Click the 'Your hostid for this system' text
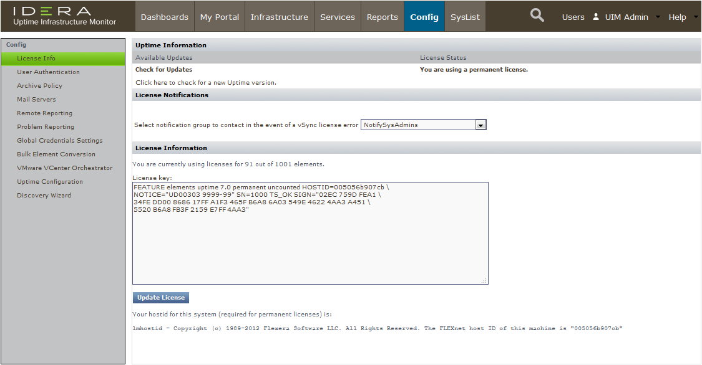The image size is (702, 365). click(232, 315)
